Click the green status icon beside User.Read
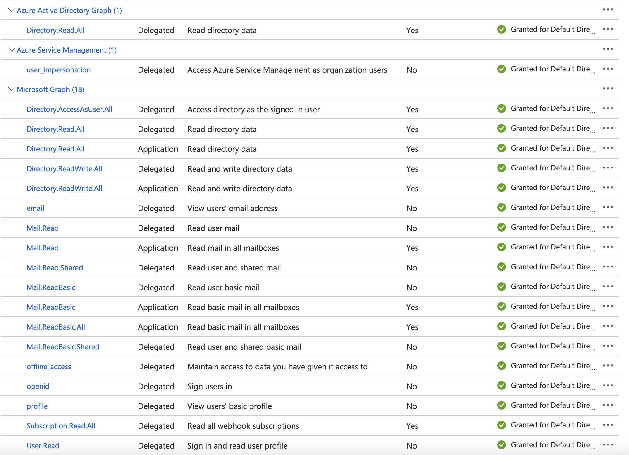The image size is (629, 455). [x=502, y=445]
